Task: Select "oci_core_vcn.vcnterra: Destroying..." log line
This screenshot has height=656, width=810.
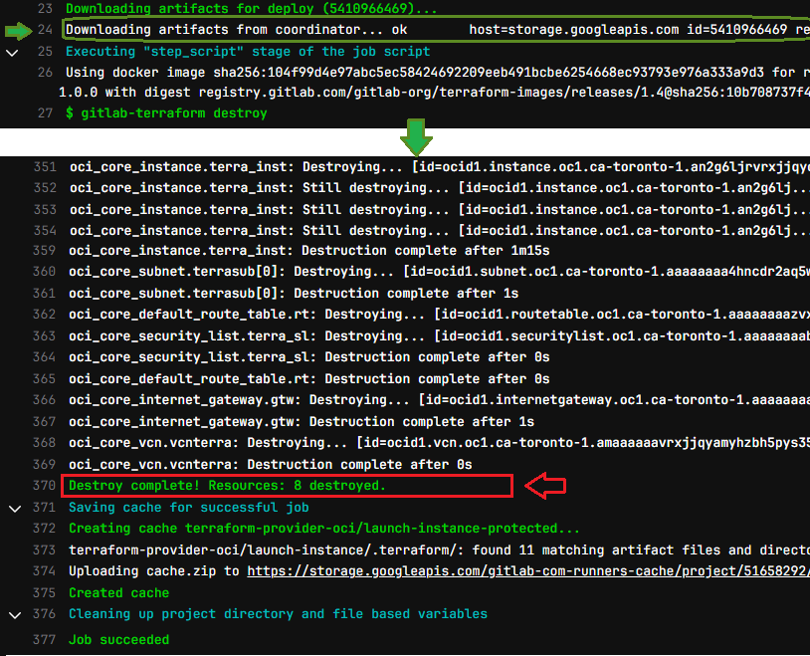Action: (440, 443)
